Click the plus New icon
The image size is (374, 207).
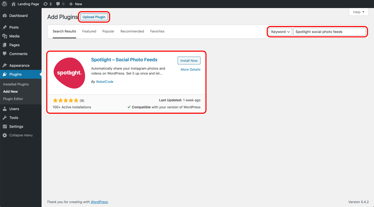[x=71, y=4]
